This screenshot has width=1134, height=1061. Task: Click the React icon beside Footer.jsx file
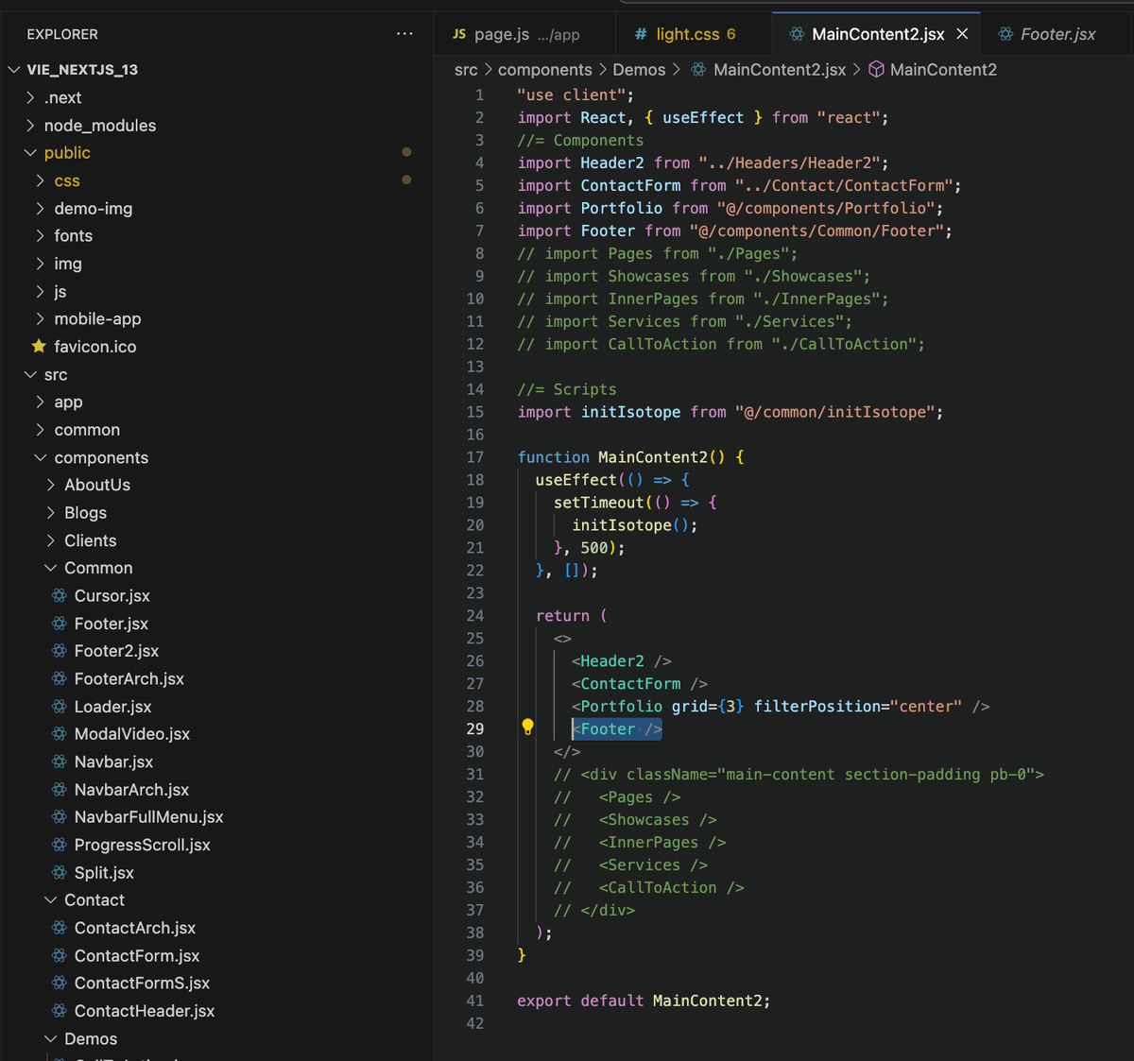[60, 624]
